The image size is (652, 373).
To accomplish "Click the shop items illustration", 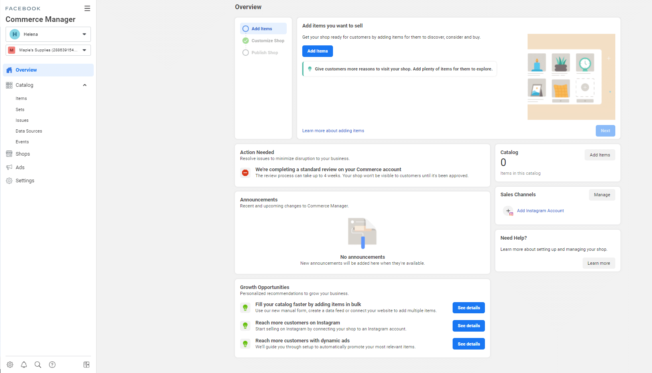I will tap(571, 77).
